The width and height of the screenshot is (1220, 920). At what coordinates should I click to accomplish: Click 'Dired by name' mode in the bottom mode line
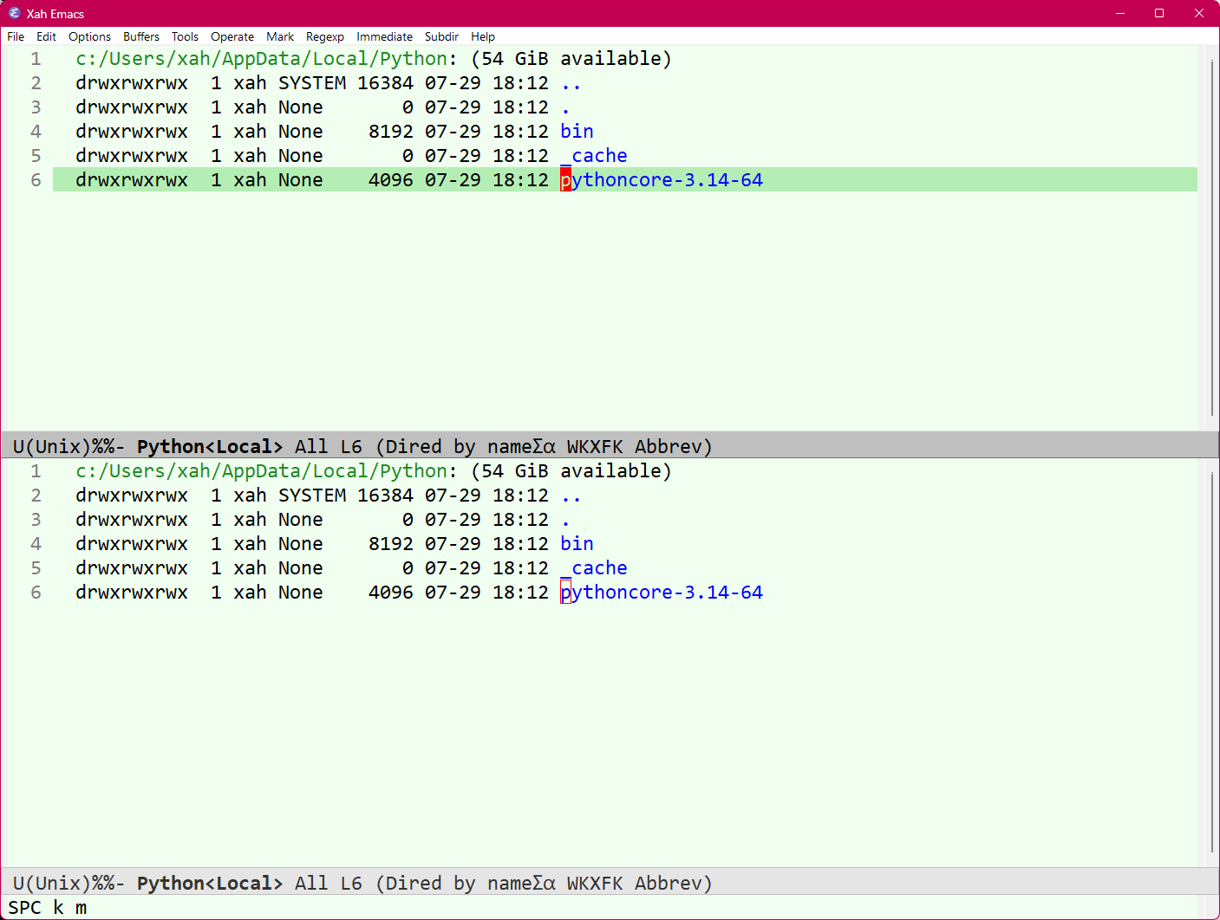pos(459,884)
